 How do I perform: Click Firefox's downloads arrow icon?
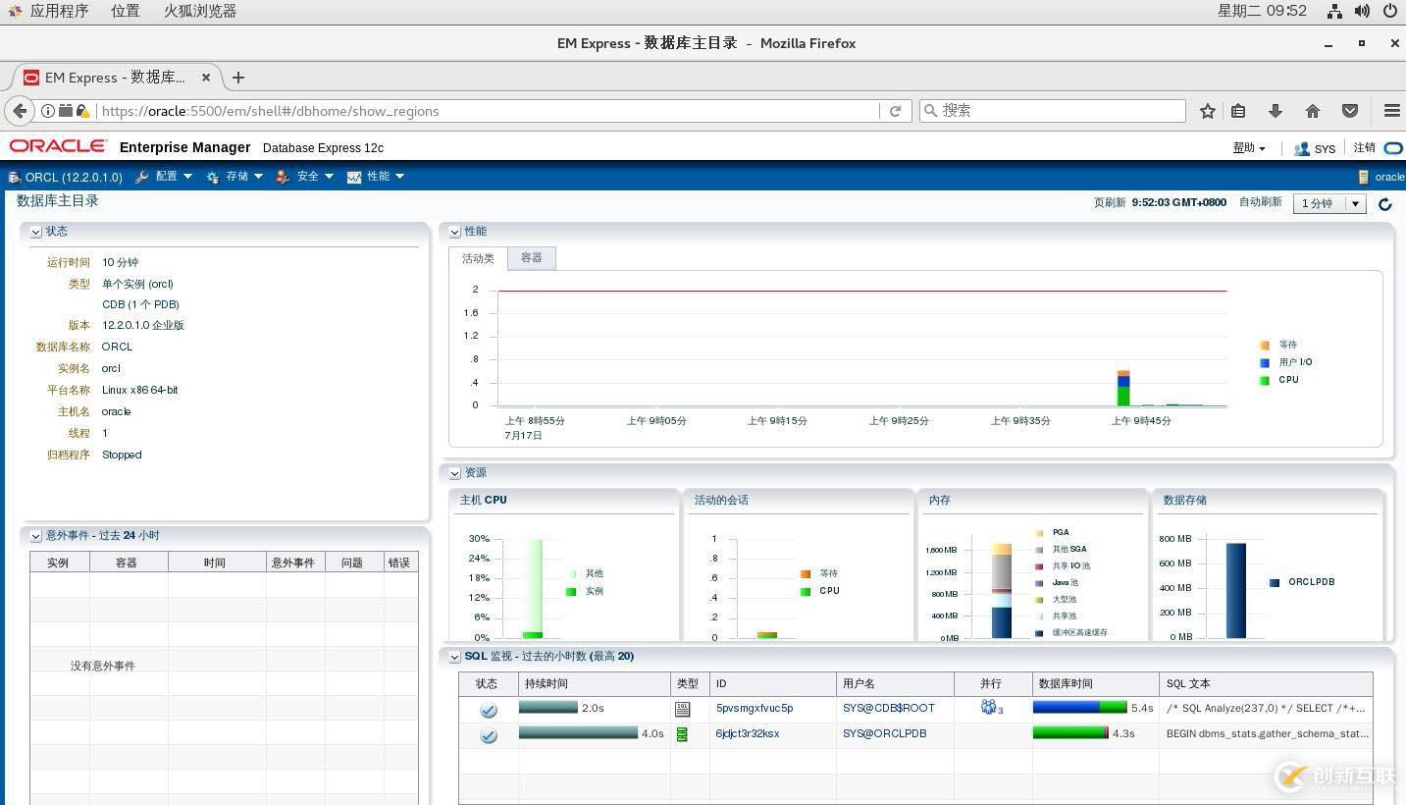pyautogui.click(x=1275, y=111)
